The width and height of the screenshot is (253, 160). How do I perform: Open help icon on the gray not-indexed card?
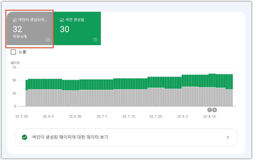click(x=48, y=40)
